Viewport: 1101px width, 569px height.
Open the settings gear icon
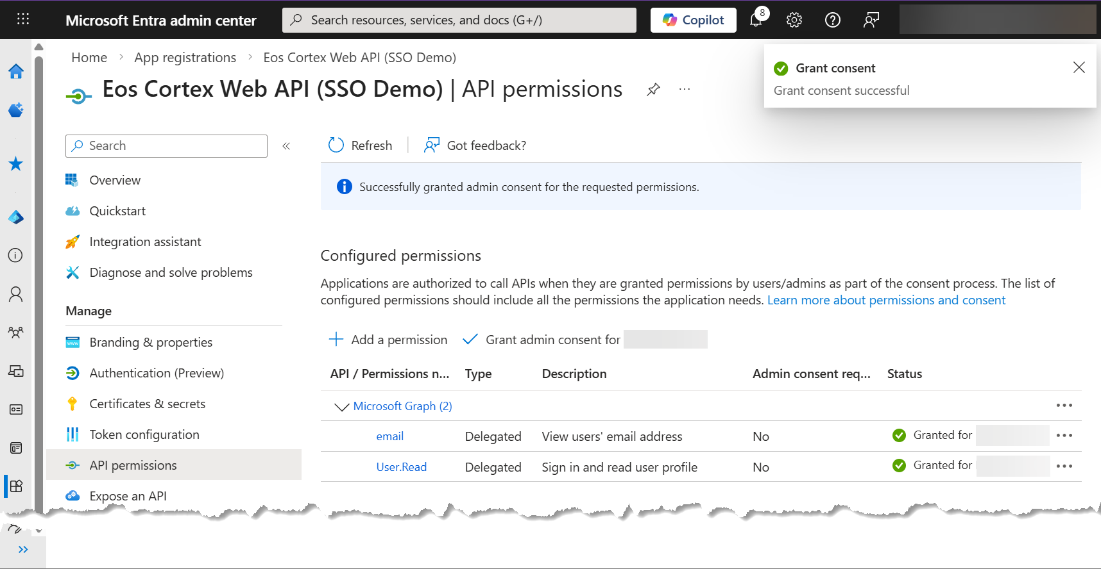(x=794, y=21)
